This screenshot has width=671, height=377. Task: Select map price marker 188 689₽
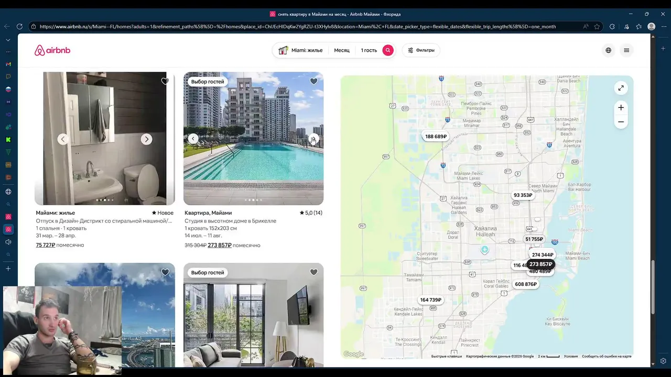436,137
